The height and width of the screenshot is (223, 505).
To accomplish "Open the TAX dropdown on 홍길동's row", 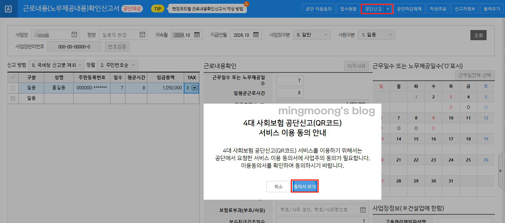I will [x=195, y=88].
